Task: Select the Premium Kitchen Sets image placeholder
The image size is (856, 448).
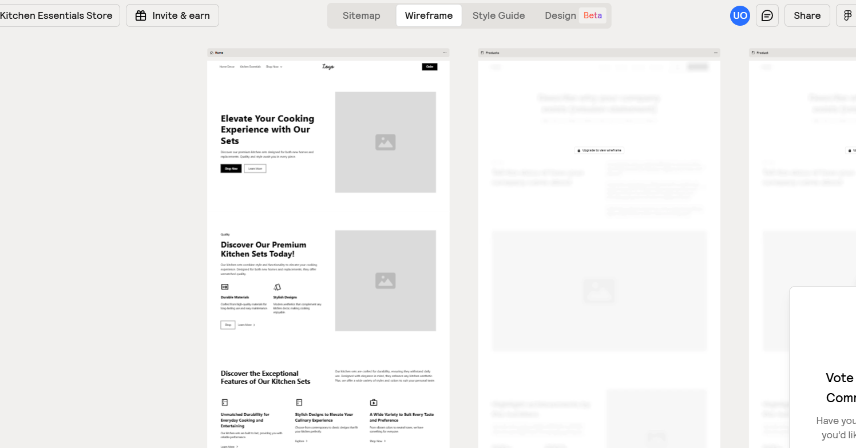Action: pyautogui.click(x=385, y=280)
